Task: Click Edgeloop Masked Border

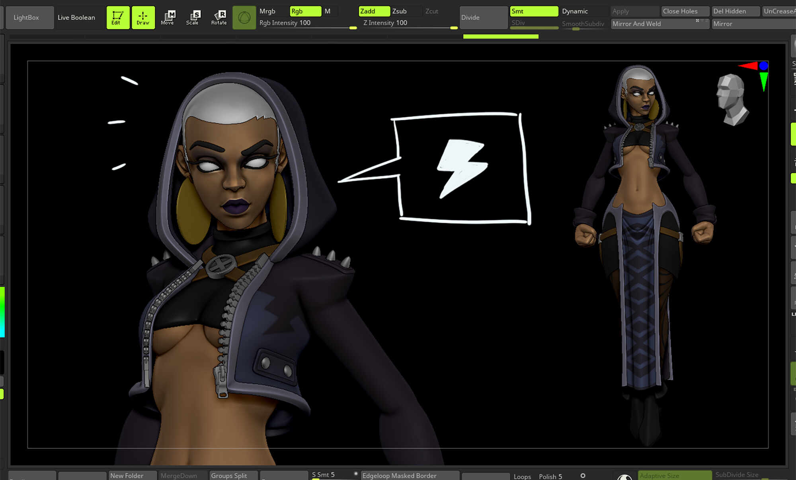Action: click(410, 476)
